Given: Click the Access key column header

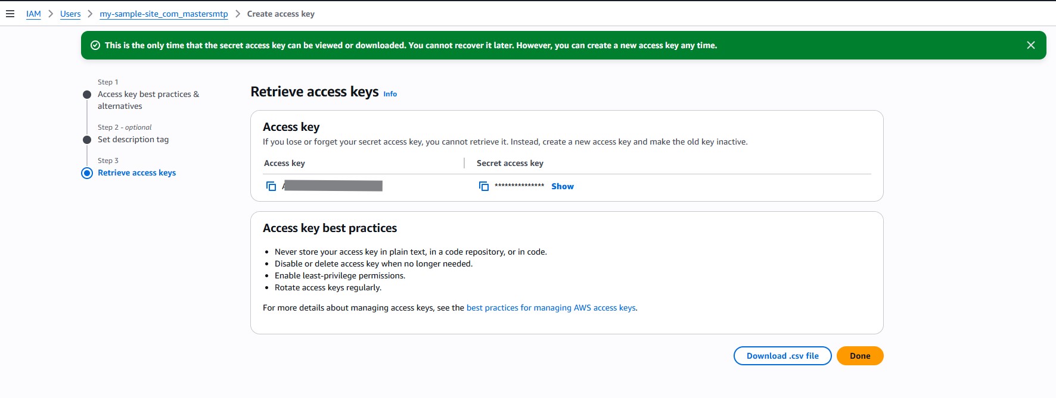Looking at the screenshot, I should [284, 163].
